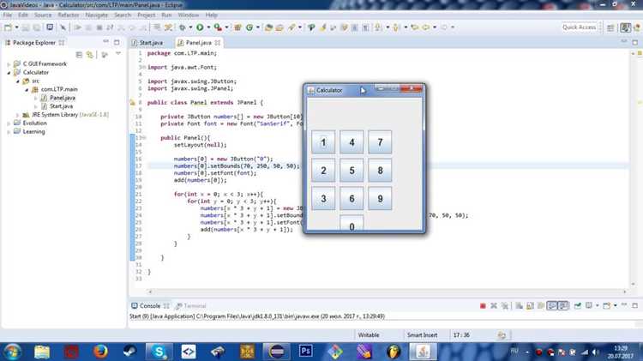The width and height of the screenshot is (643, 361).
Task: Collapse the Calculator project tree node
Action: [9, 73]
